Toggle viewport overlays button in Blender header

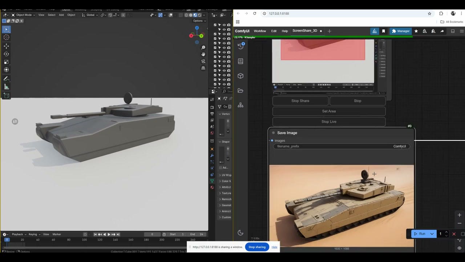[x=171, y=15]
